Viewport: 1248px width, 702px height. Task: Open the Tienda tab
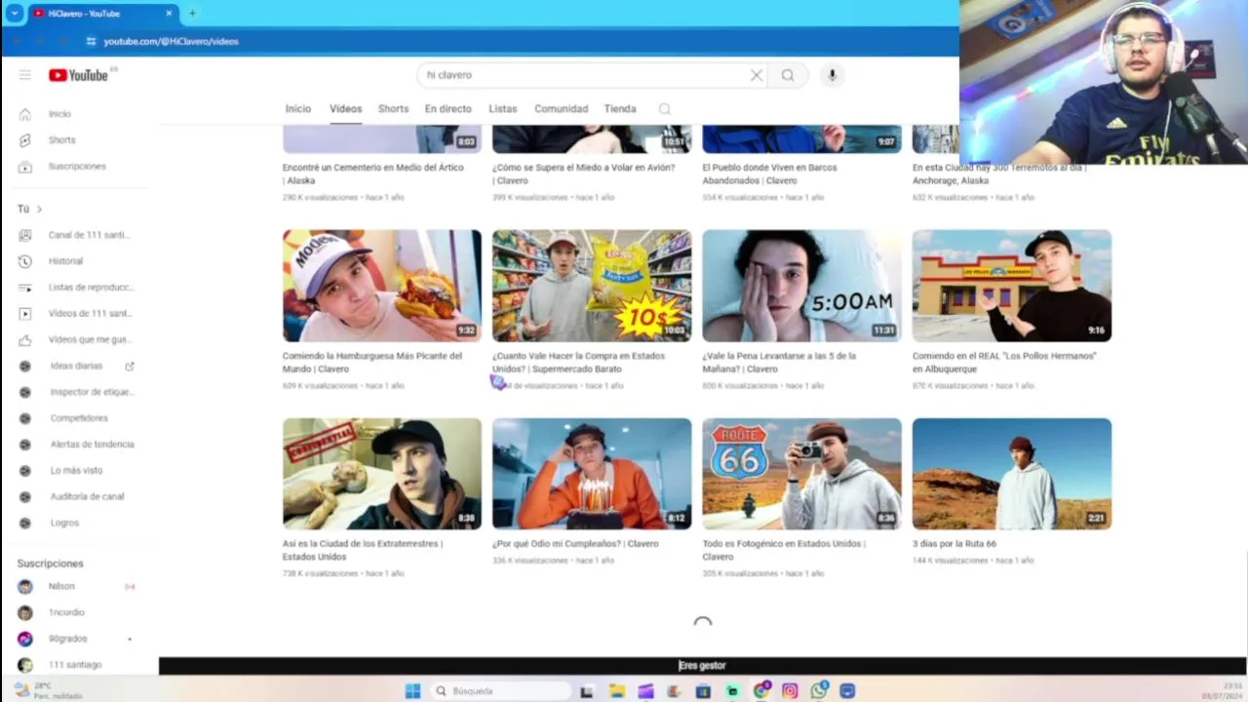point(620,109)
